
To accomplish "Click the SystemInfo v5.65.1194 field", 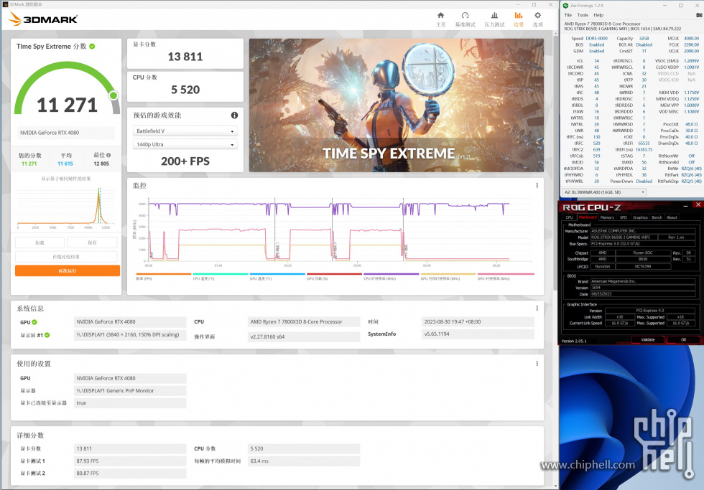I will point(478,334).
